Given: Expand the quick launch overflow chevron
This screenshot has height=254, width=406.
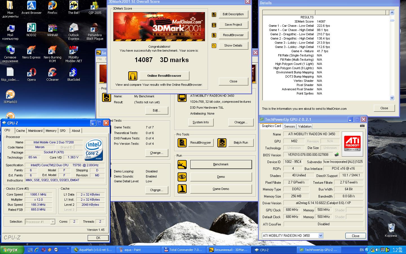Looking at the screenshot, I should [x=68, y=249].
